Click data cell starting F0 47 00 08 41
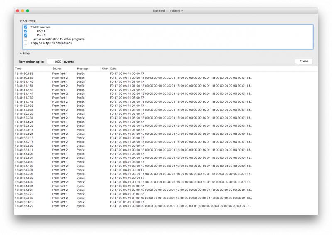The height and width of the screenshot is (235, 332). coord(181,206)
